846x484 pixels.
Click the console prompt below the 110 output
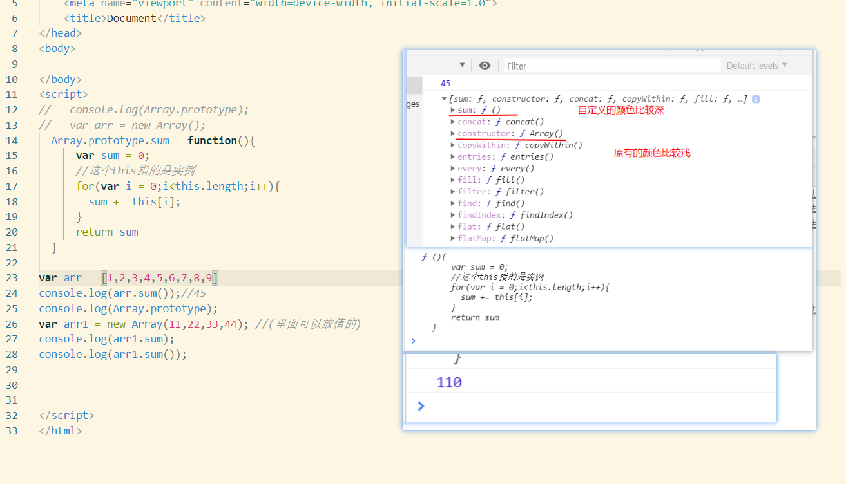click(x=421, y=406)
